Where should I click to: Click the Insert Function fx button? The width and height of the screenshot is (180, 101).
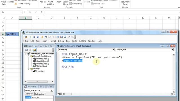click(41, 12)
